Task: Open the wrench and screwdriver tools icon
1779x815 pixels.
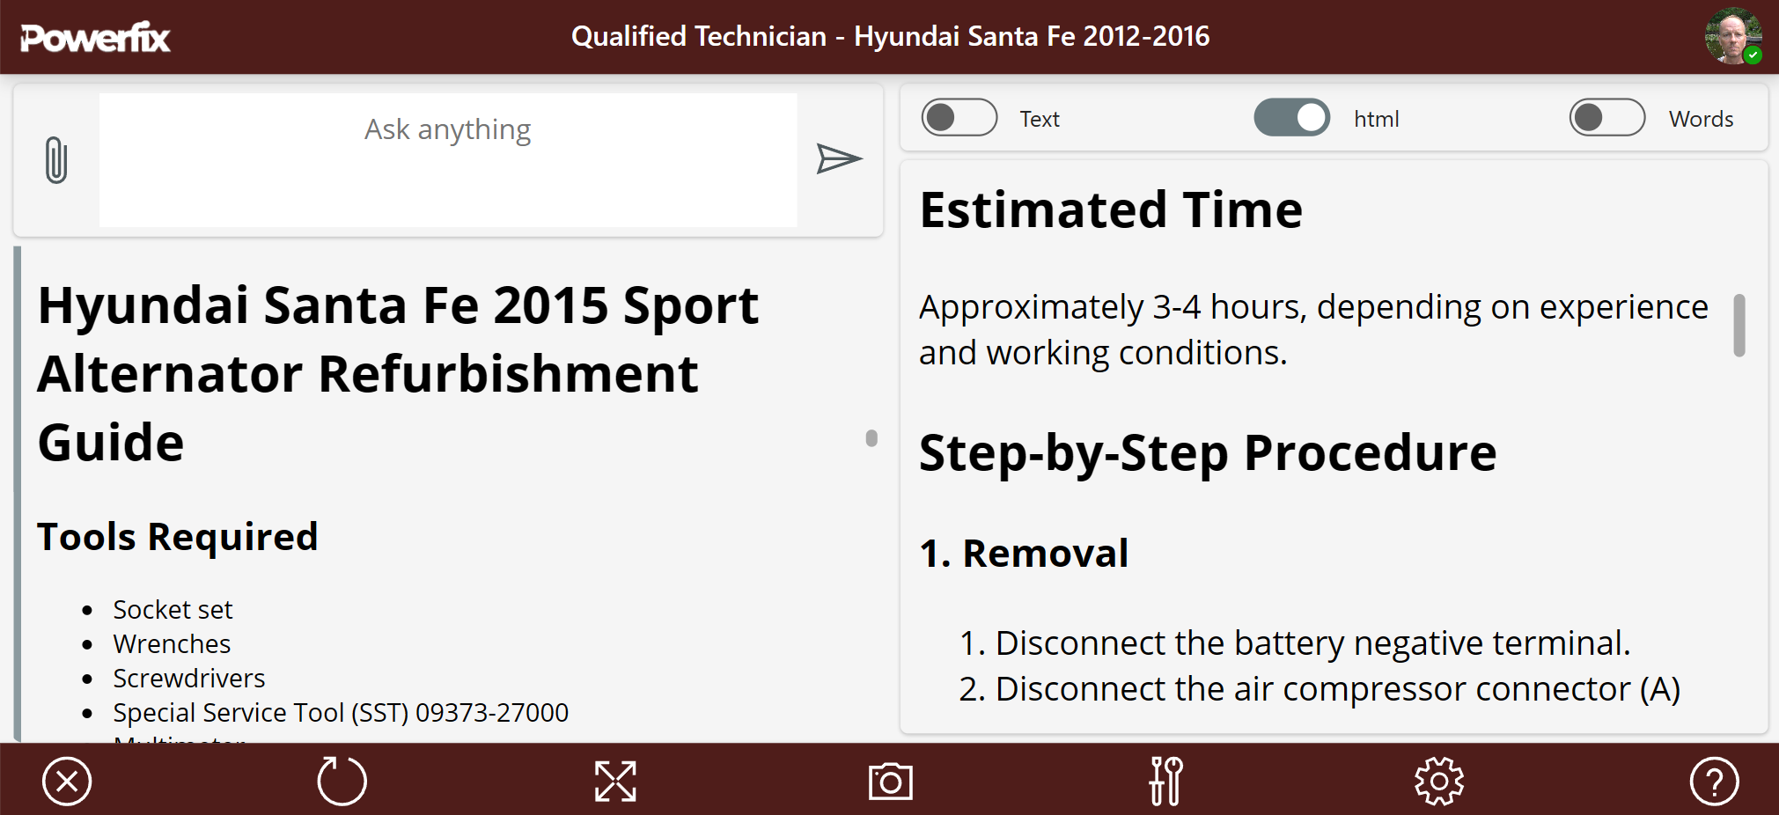Action: pos(1165,781)
